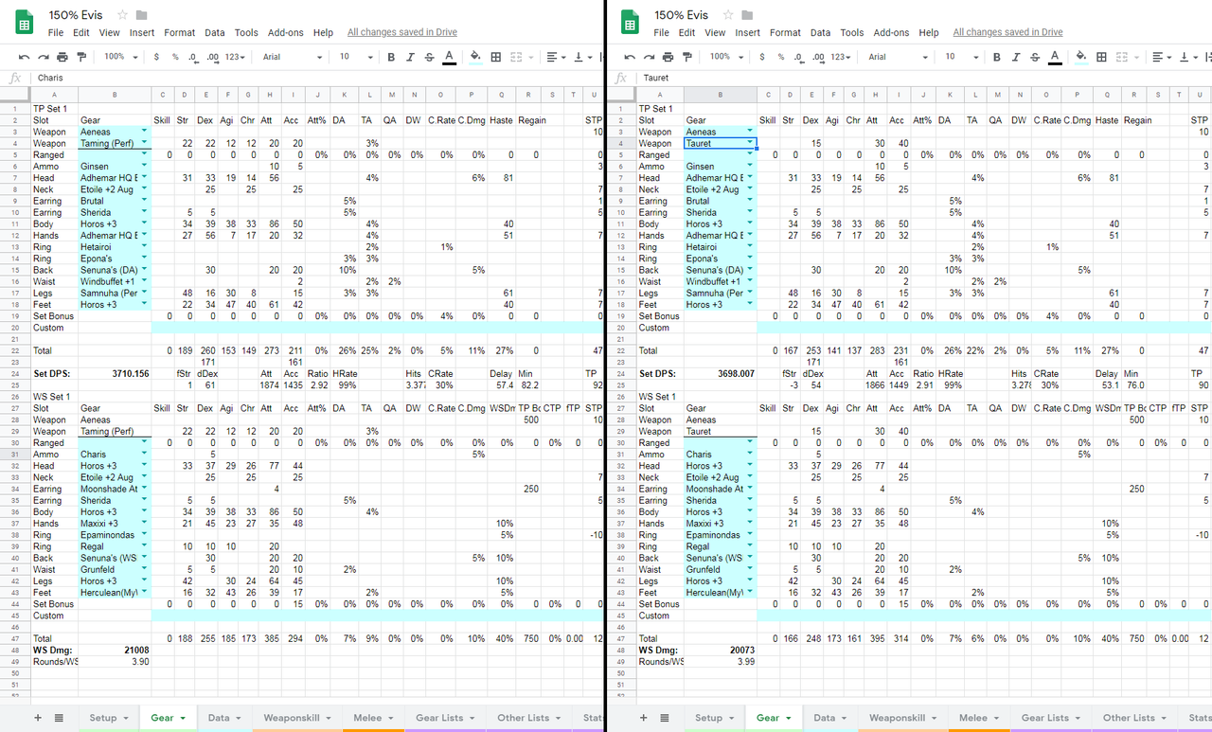Click formula bar containing Charis

pyautogui.click(x=317, y=78)
